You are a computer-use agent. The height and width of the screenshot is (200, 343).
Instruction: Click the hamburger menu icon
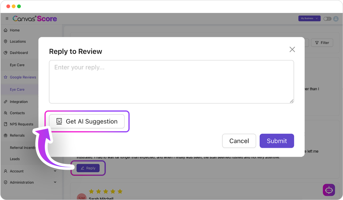pyautogui.click(x=7, y=19)
